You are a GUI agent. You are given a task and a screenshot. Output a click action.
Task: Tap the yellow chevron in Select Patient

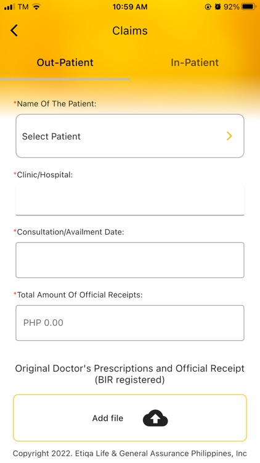pyautogui.click(x=229, y=136)
